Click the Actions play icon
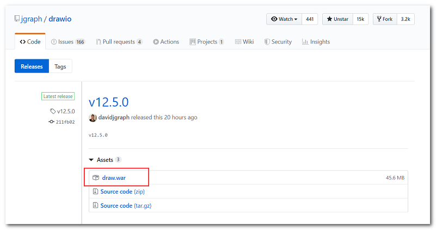This screenshot has width=436, height=230. point(156,42)
